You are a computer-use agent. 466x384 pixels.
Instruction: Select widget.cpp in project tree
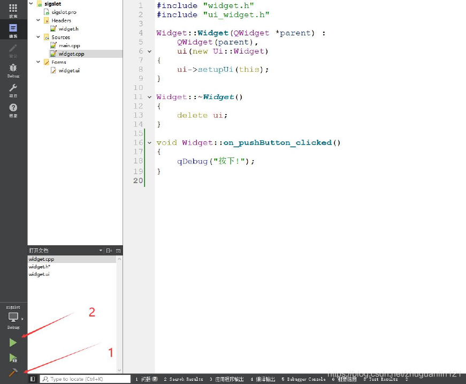[x=71, y=54]
